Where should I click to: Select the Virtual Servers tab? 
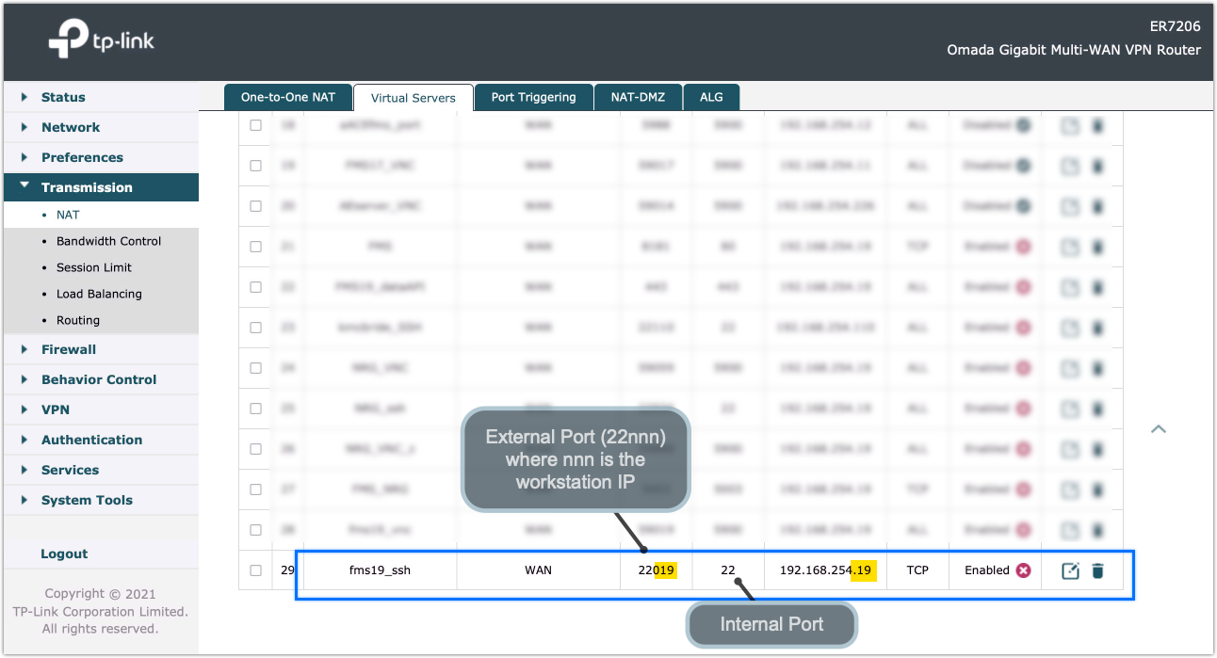414,97
